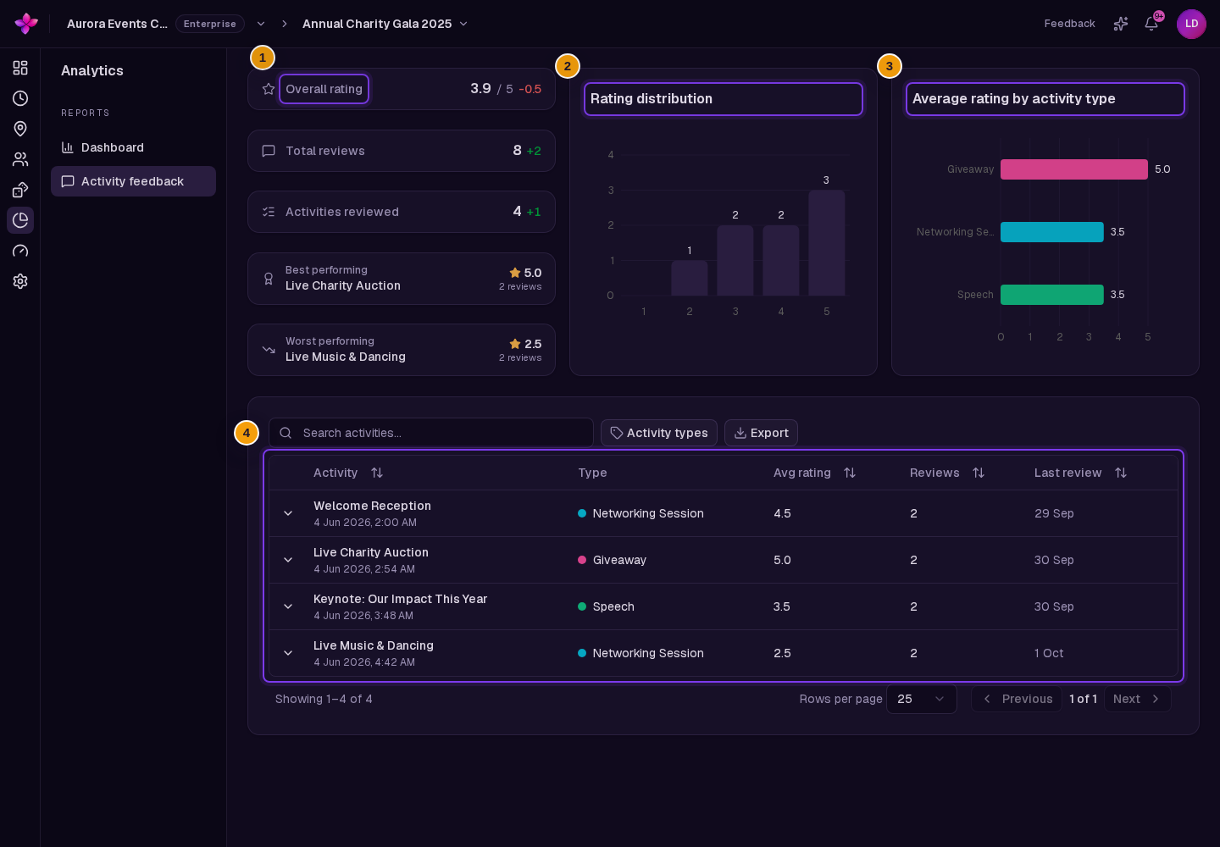Click the Rating distribution chart title
This screenshot has height=847, width=1220.
(x=652, y=99)
